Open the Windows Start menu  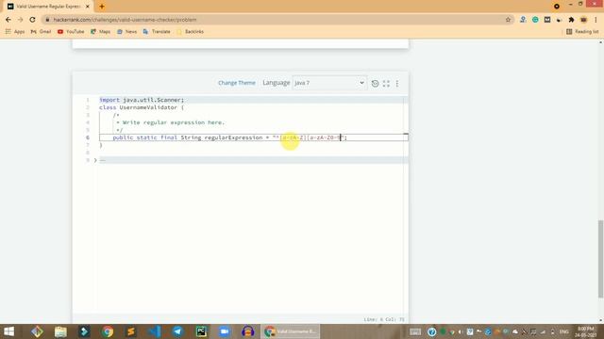click(x=8, y=331)
